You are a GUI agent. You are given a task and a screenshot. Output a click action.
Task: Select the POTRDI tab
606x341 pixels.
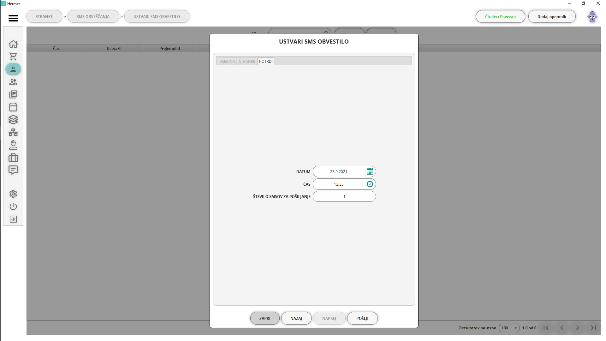click(266, 61)
